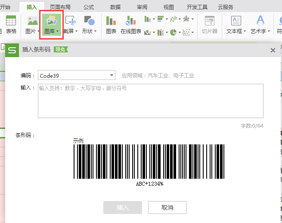Open the 图库 gallery icon
This screenshot has height=223, width=282.
pos(52,21)
